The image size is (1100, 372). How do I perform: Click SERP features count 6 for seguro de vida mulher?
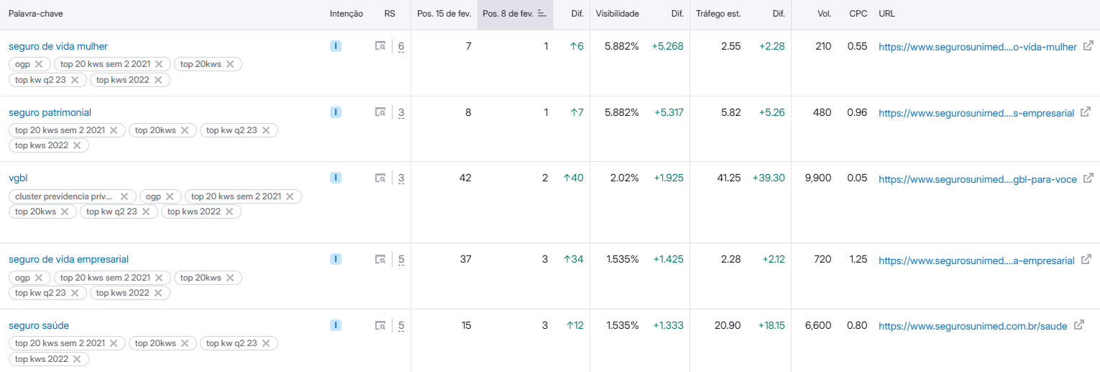[401, 47]
